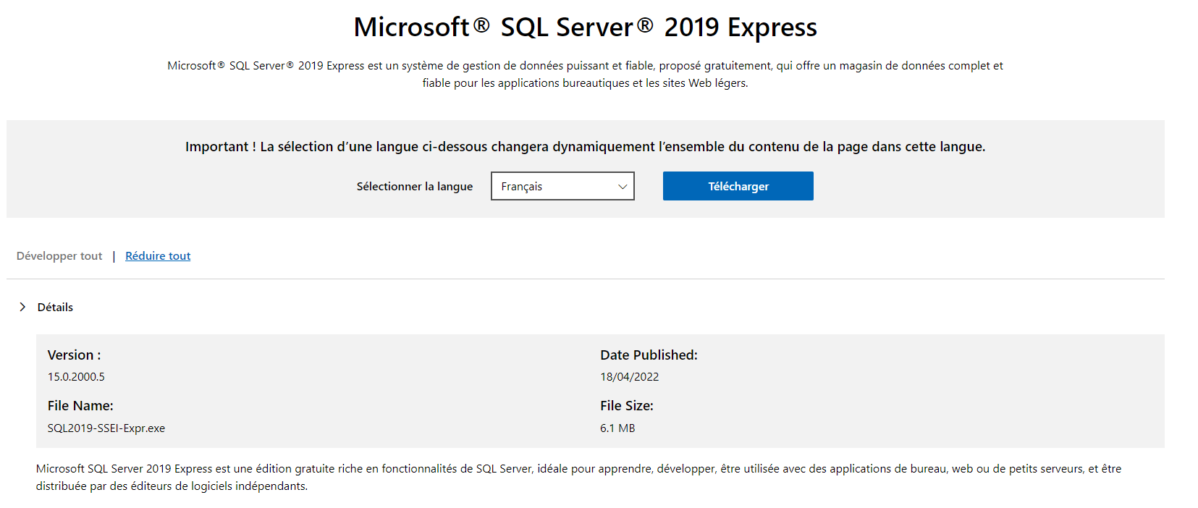1198x508 pixels.
Task: Open the Français language dropdown
Action: (562, 186)
